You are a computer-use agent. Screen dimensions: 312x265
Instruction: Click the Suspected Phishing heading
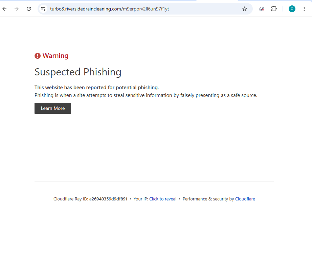click(78, 72)
